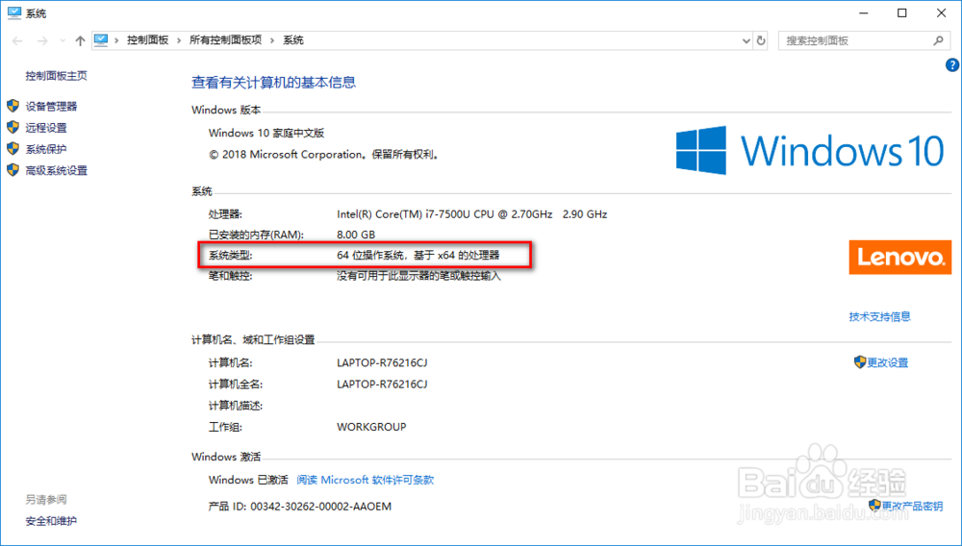Select the processor text Intel(R) Core(TM) i7-7500U
The image size is (962, 546).
pos(471,214)
